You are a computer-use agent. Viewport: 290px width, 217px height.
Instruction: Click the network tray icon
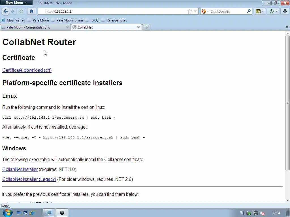point(255,213)
